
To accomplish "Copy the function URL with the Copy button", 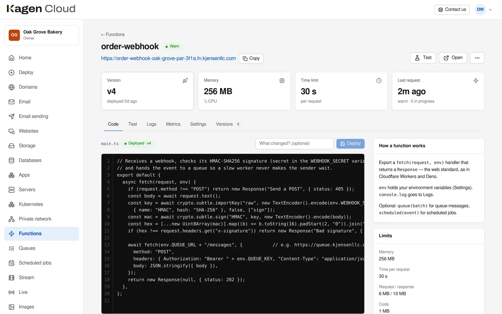I will click(251, 58).
